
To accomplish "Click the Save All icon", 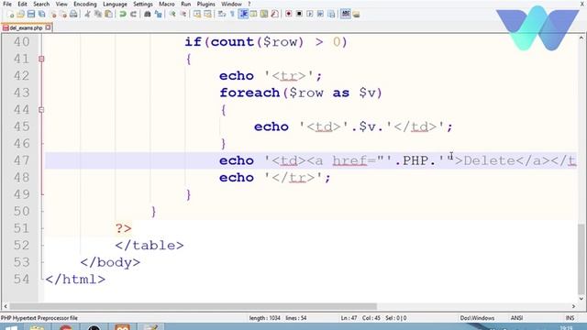I will 41,15.
